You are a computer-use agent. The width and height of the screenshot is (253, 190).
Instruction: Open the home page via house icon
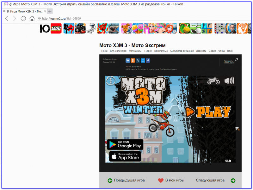click(32, 19)
